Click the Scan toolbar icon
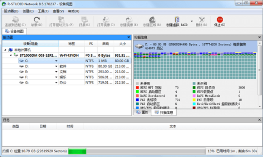The height and width of the screenshot is (157, 263). coord(85,20)
